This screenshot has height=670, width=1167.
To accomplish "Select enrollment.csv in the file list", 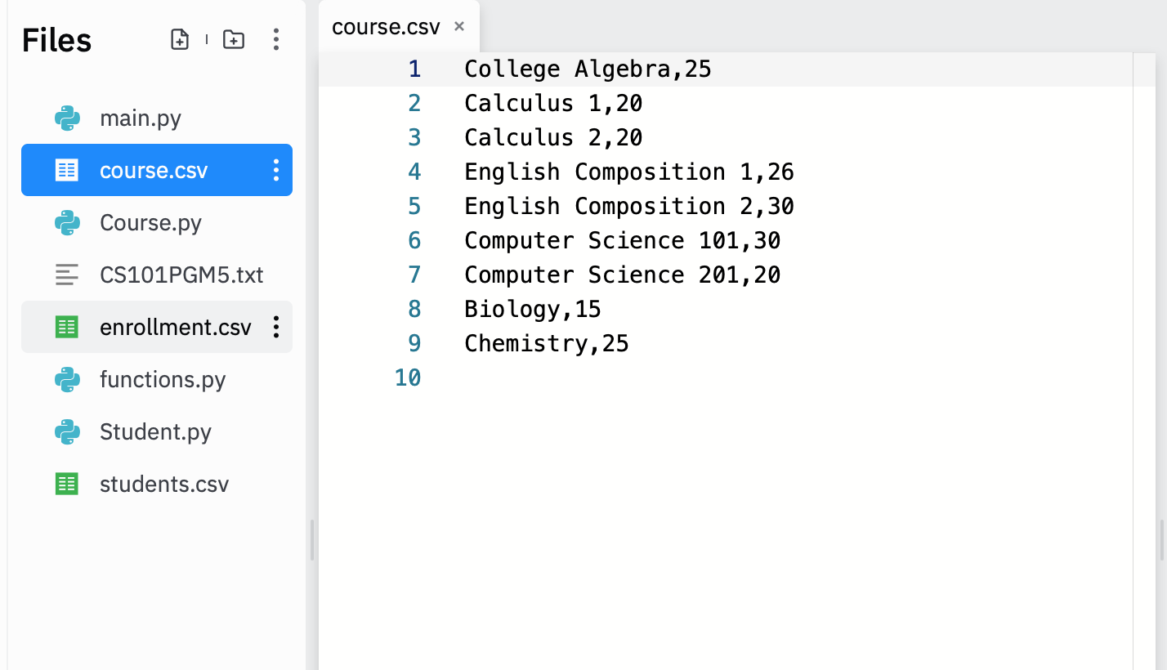I will [x=175, y=327].
